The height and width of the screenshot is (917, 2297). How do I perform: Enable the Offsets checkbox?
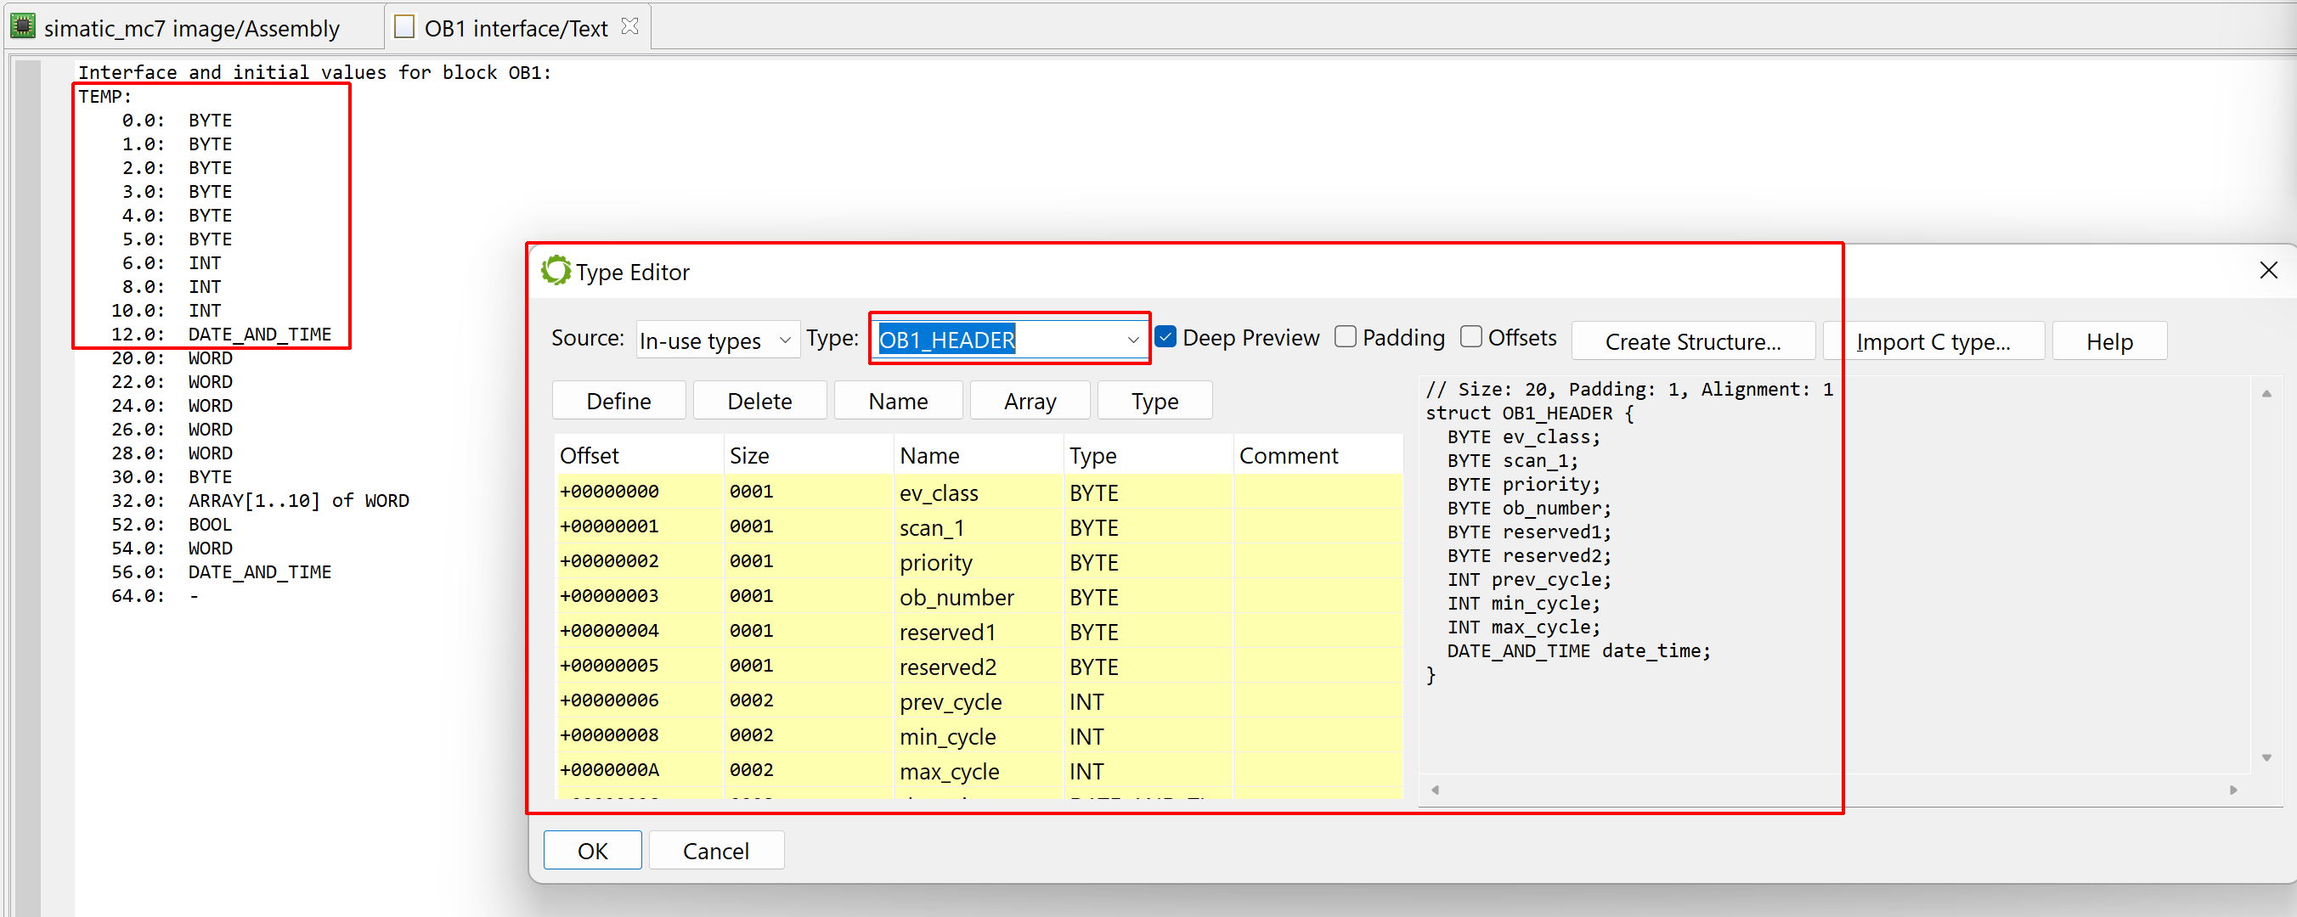pos(1471,337)
